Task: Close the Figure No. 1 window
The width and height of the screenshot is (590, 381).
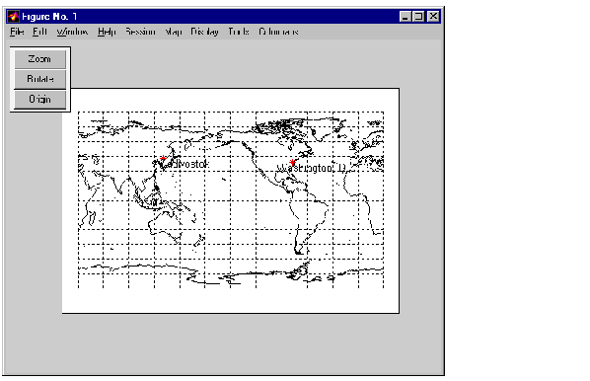Action: [433, 17]
